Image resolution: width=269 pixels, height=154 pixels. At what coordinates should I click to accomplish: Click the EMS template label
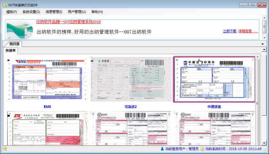[x=47, y=107]
